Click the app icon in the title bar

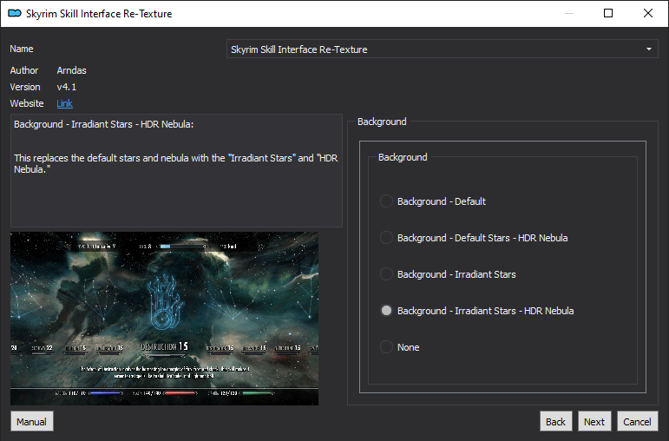pyautogui.click(x=15, y=13)
